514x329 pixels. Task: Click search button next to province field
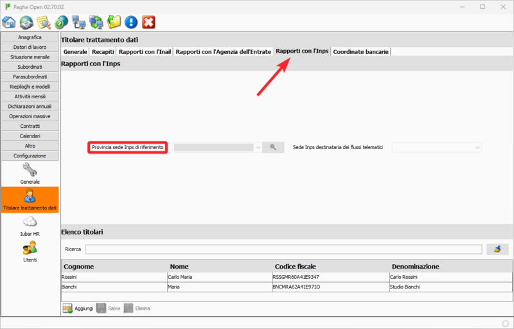tap(273, 147)
